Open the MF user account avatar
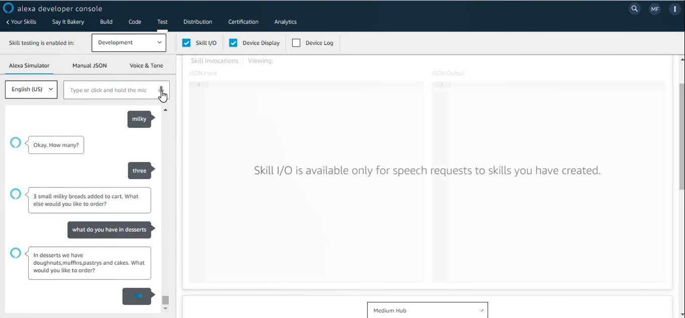The width and height of the screenshot is (685, 318). pos(654,9)
